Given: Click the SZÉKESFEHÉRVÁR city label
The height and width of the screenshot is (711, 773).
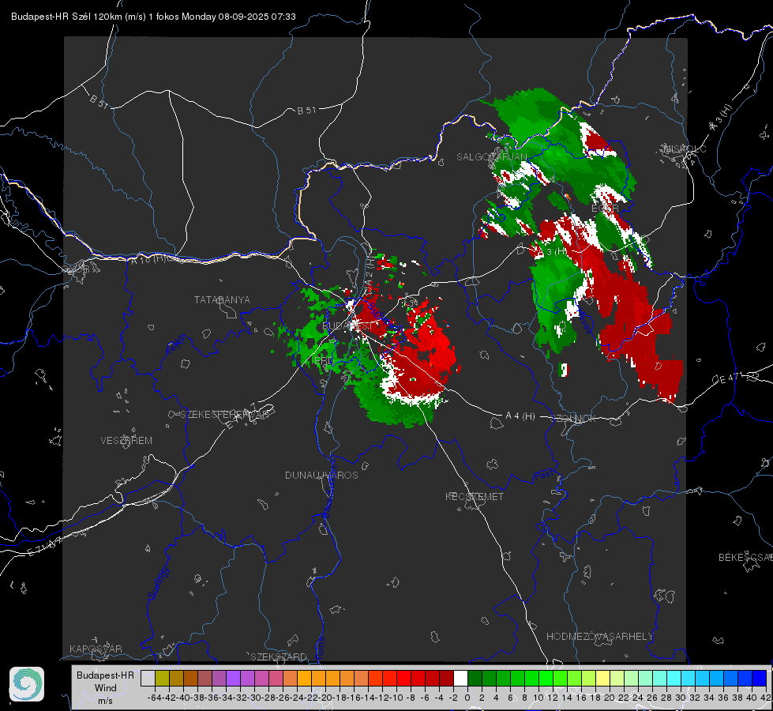Looking at the screenshot, I should click(x=224, y=414).
